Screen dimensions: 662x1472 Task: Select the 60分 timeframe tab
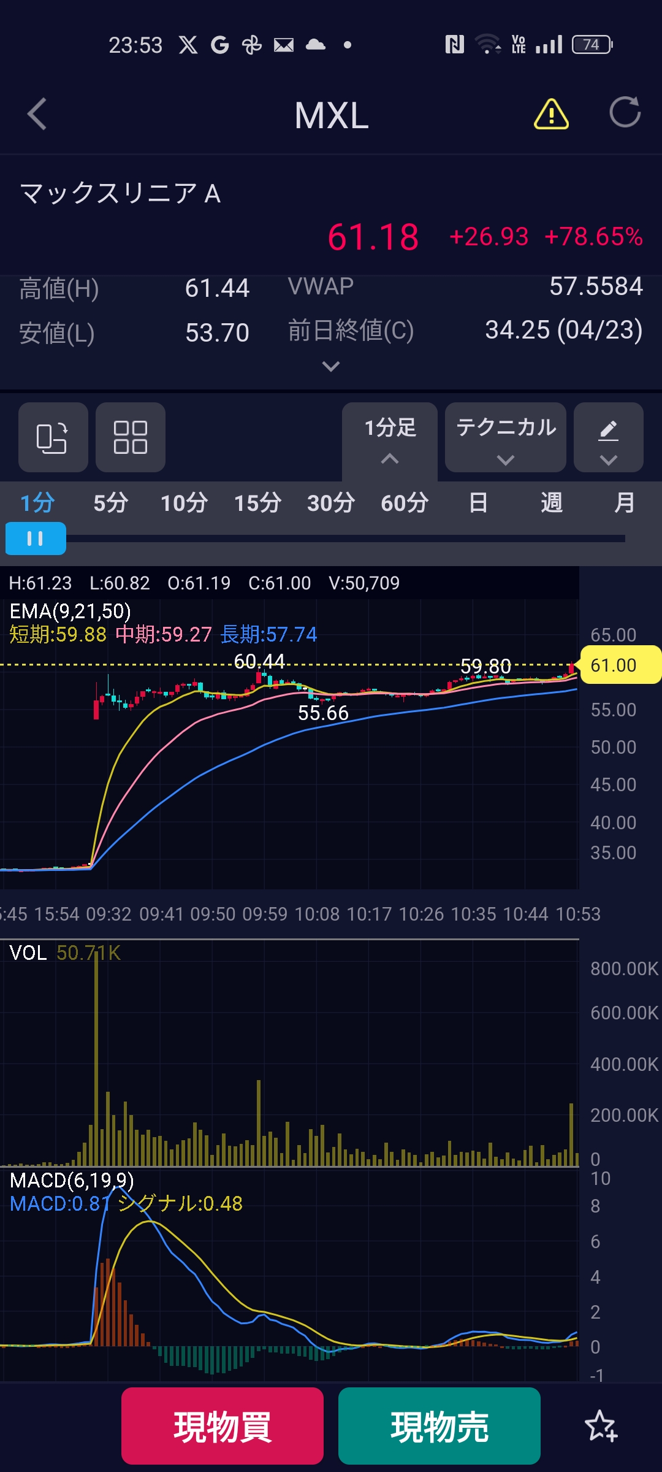(x=404, y=503)
